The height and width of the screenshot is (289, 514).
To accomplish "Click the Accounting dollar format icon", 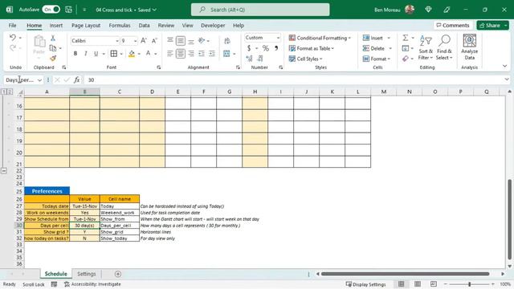I will click(249, 48).
